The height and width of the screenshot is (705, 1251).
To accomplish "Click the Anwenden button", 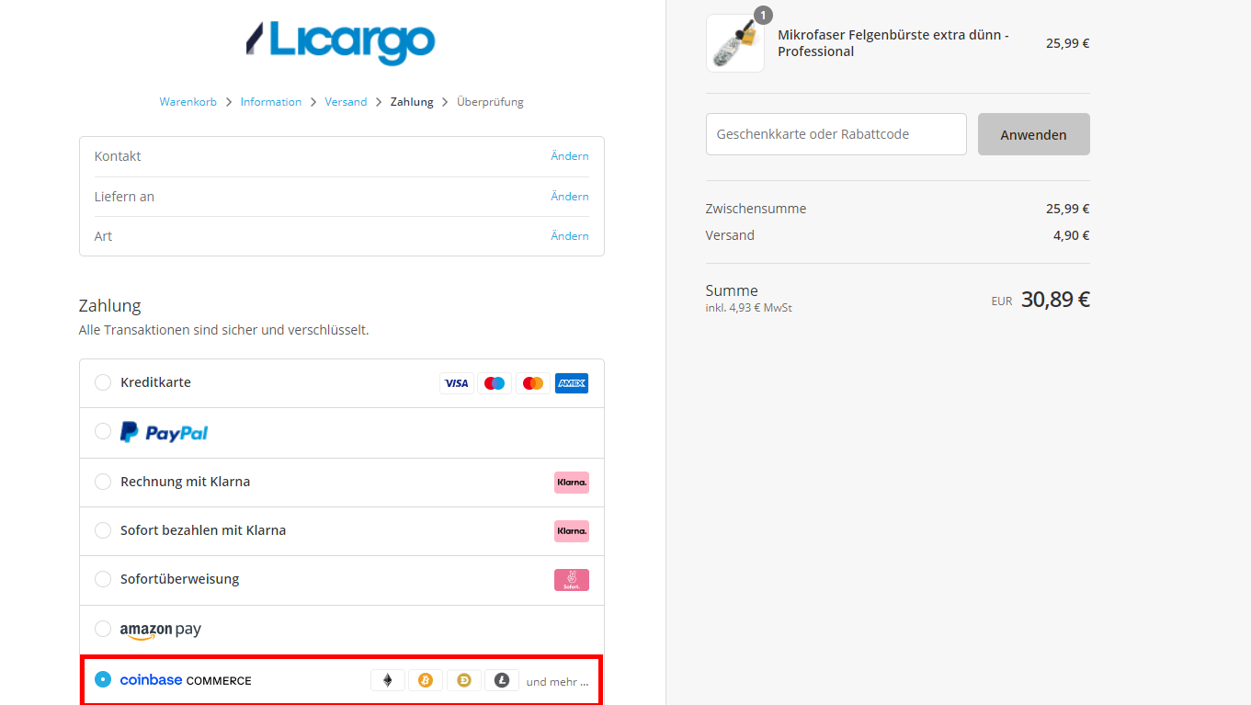I will click(x=1034, y=134).
